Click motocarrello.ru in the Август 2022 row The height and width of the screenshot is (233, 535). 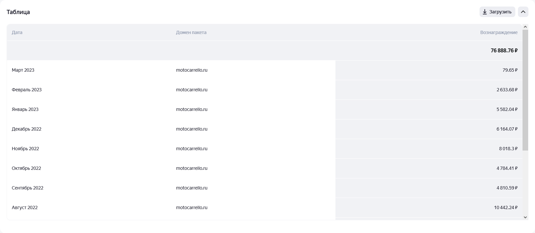pos(192,207)
